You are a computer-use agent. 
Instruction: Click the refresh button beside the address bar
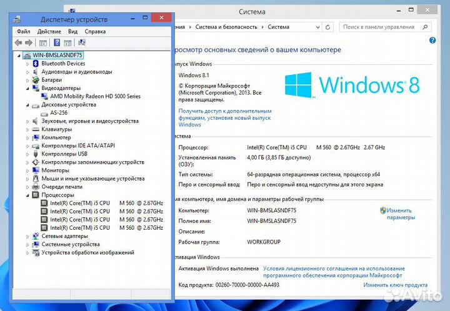tap(327, 27)
